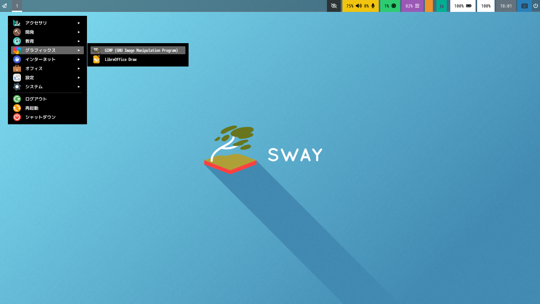Toggle the idle inhibitor crossed-eye icon
This screenshot has width=540, height=304.
334,6
